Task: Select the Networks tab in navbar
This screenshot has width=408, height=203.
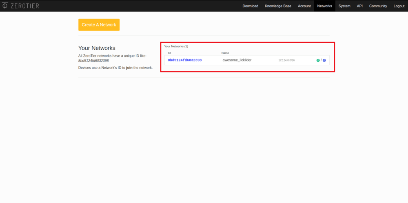Action: coord(324,6)
